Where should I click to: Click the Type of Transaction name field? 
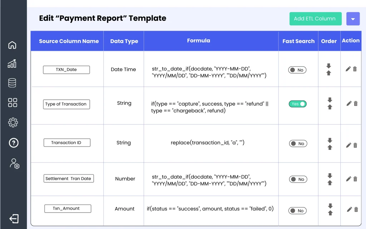pos(66,104)
